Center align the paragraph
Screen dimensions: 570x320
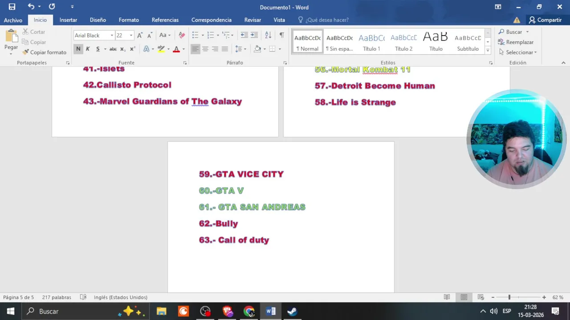tap(205, 49)
